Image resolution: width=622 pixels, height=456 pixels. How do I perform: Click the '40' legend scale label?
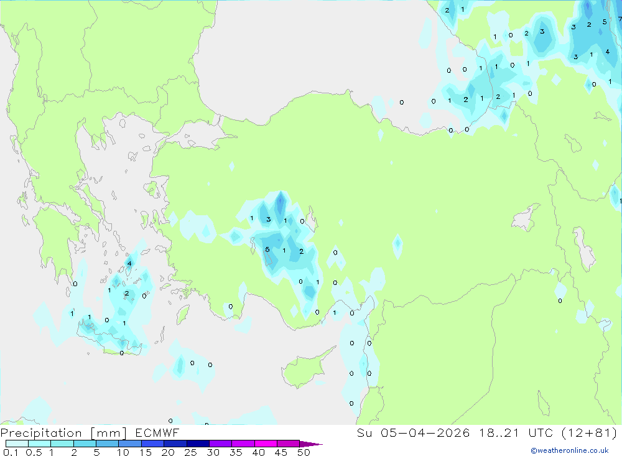259,452
